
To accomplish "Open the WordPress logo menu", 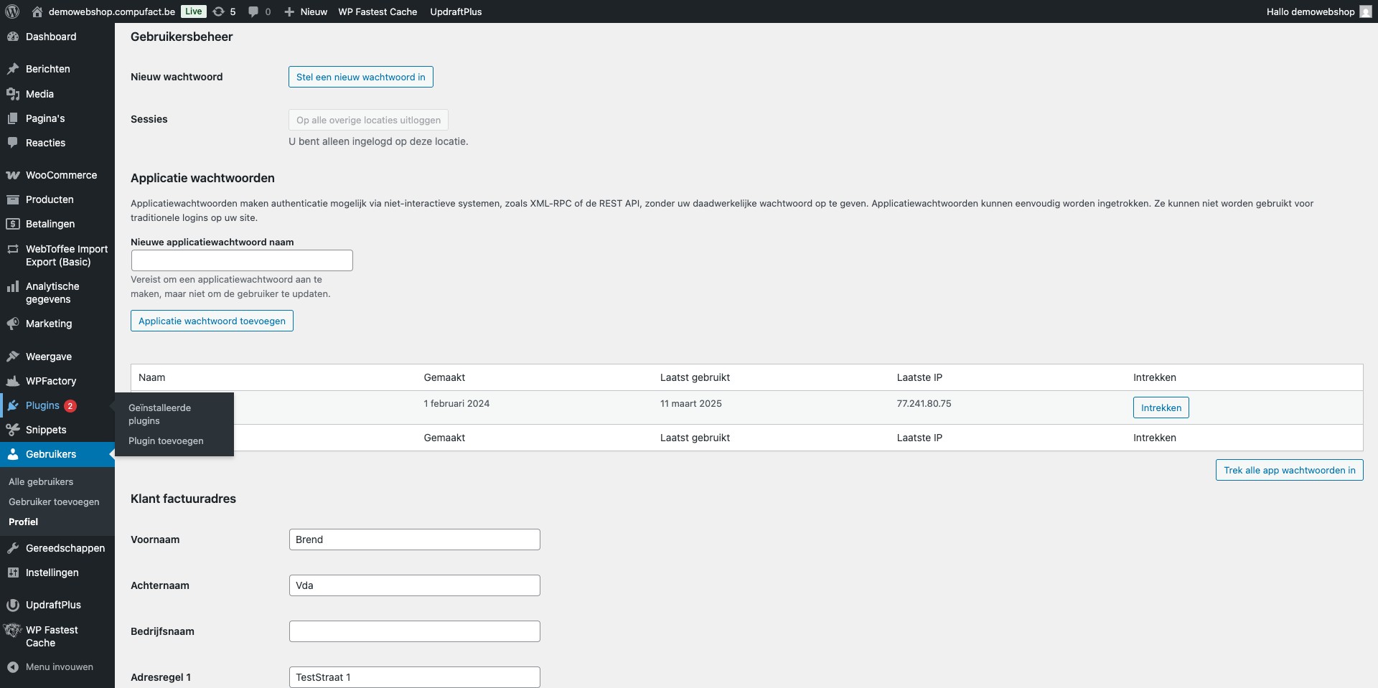I will tap(12, 11).
